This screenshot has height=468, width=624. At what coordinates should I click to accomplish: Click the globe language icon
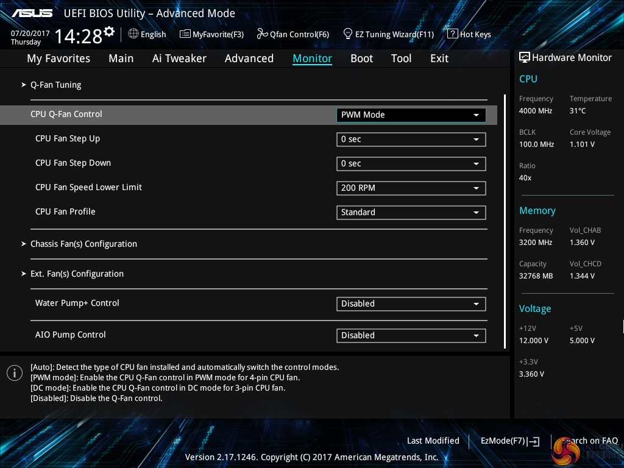coord(133,34)
